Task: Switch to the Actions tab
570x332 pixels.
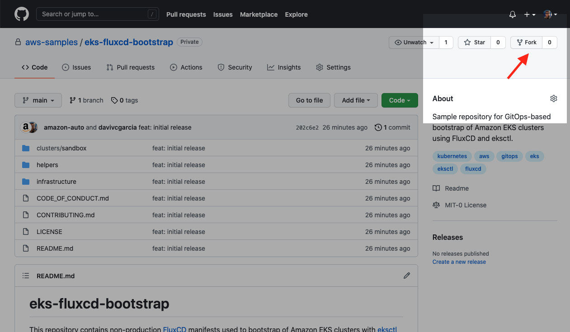Action: click(x=186, y=67)
